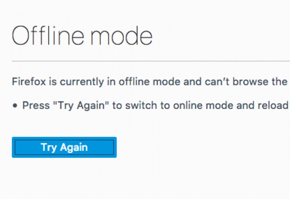
Task: Click the word 'switch' in the bullet item
Action: 141,105
